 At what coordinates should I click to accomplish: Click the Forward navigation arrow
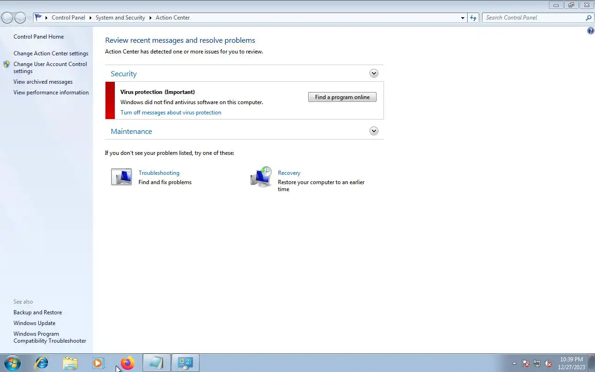[x=20, y=18]
